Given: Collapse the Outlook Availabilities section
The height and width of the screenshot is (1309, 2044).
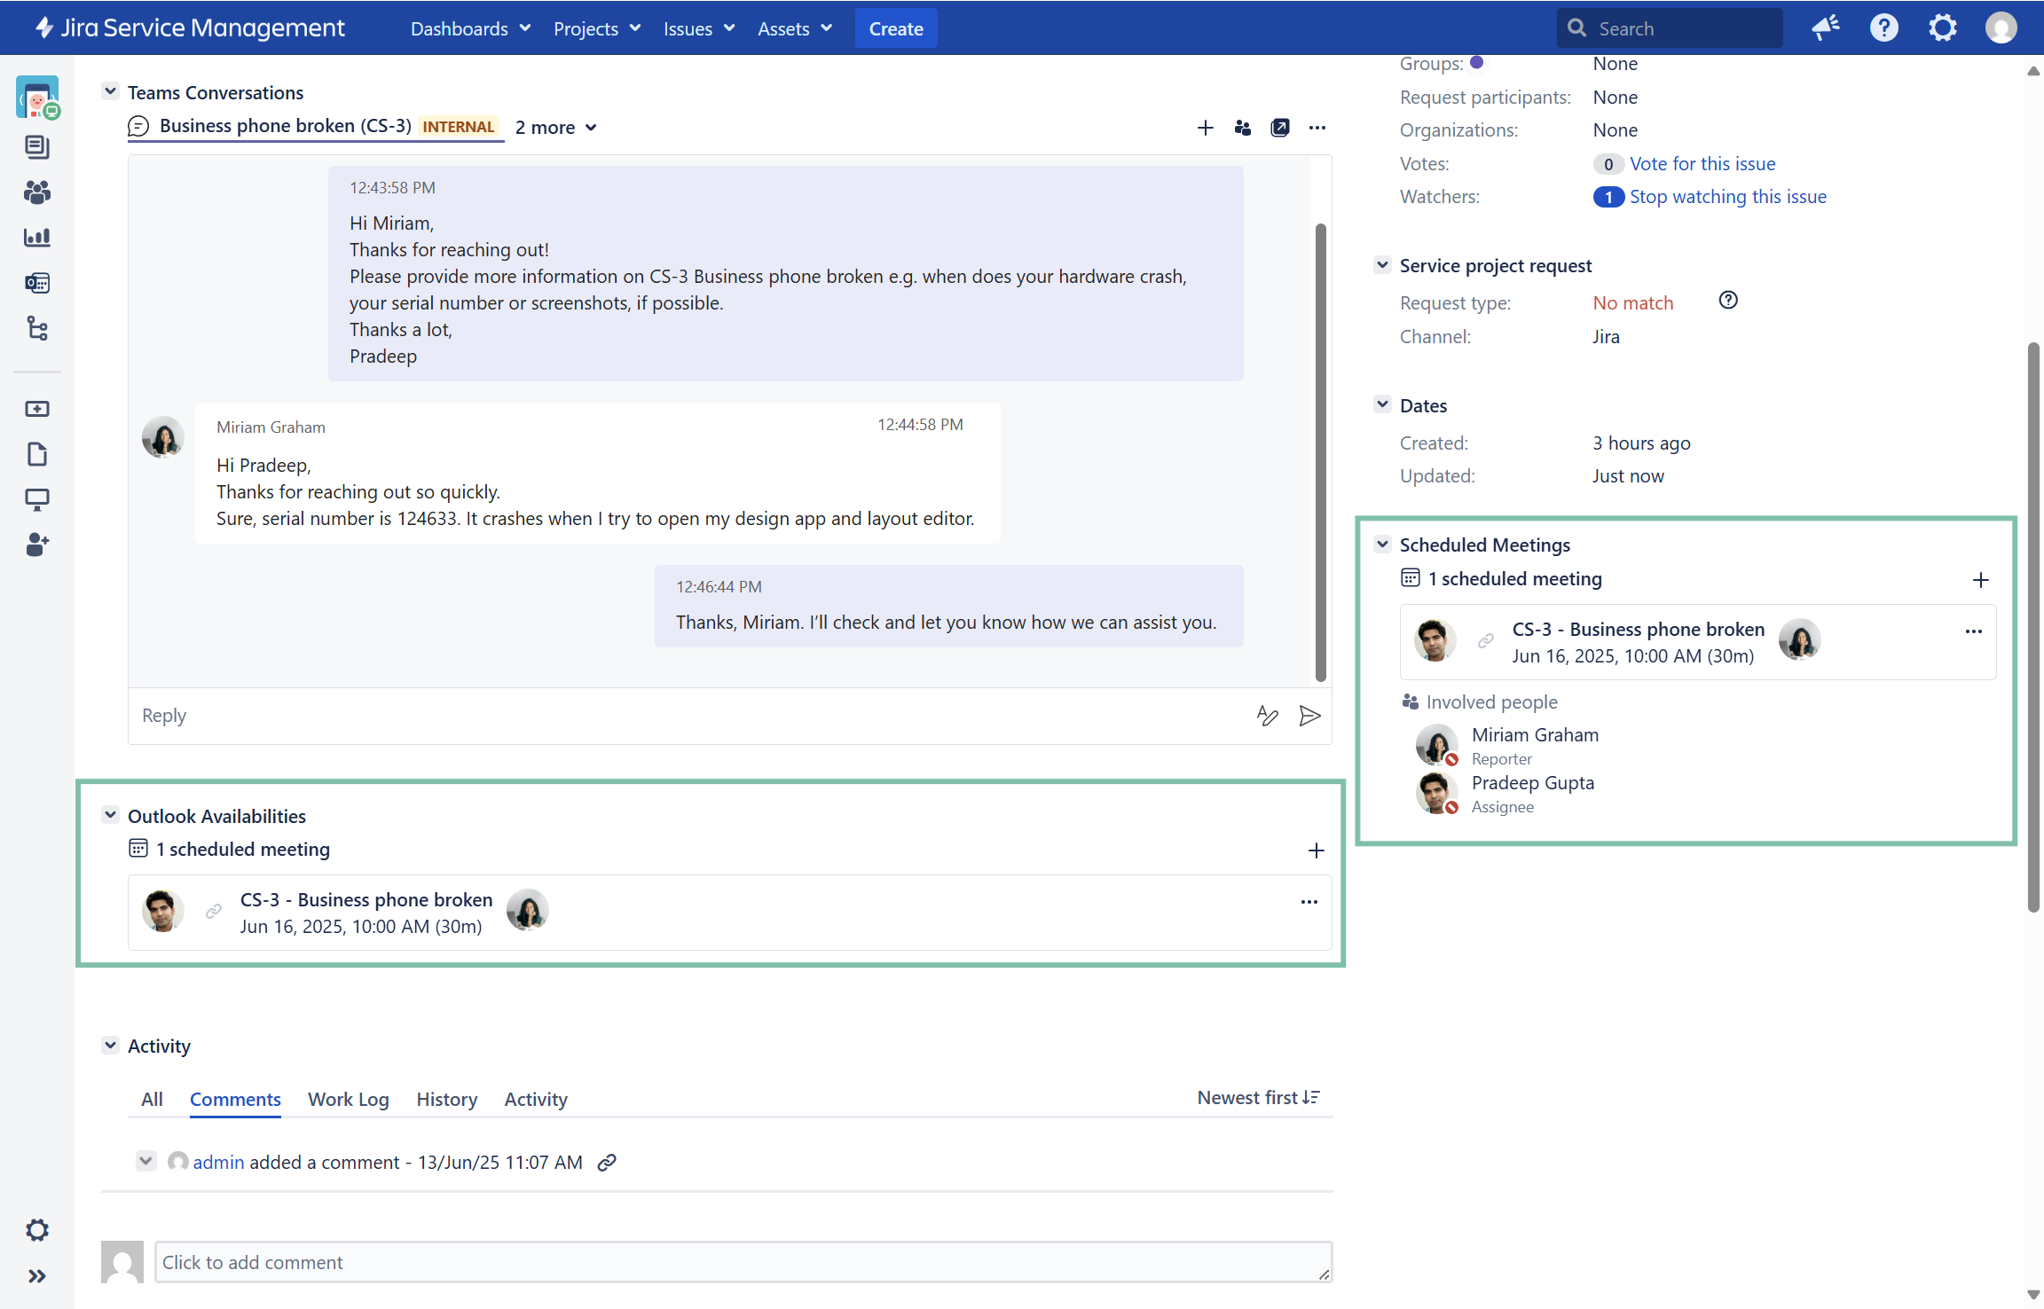Looking at the screenshot, I should [x=110, y=815].
